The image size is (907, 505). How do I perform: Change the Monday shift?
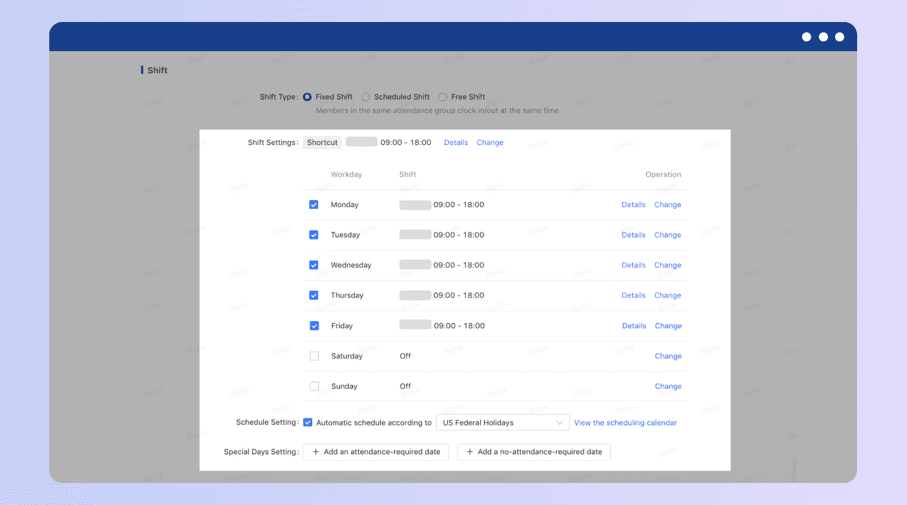click(x=667, y=205)
